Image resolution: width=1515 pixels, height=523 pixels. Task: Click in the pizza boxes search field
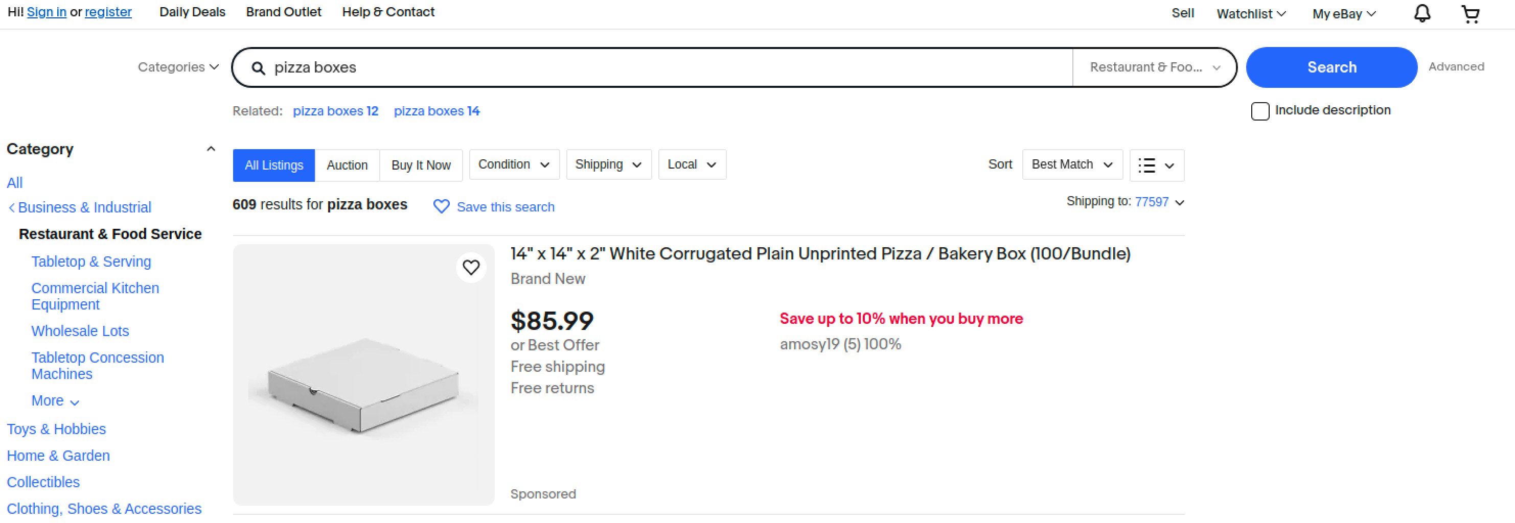point(647,67)
